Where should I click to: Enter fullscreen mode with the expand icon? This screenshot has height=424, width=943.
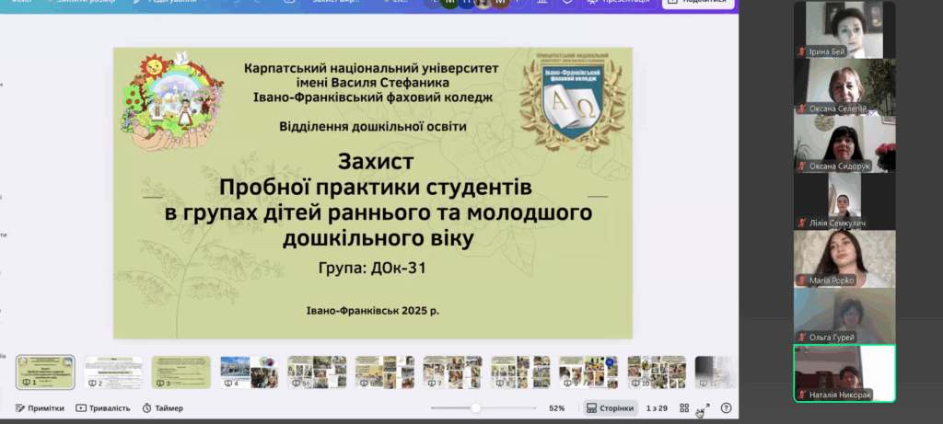704,408
